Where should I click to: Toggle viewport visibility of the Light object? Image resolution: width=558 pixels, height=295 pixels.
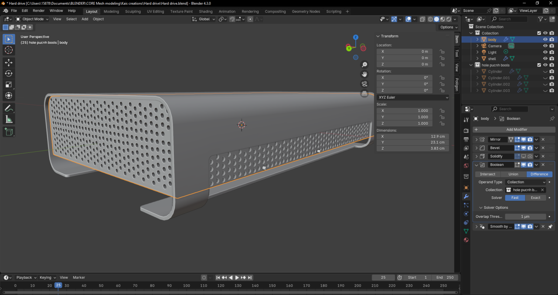point(545,52)
